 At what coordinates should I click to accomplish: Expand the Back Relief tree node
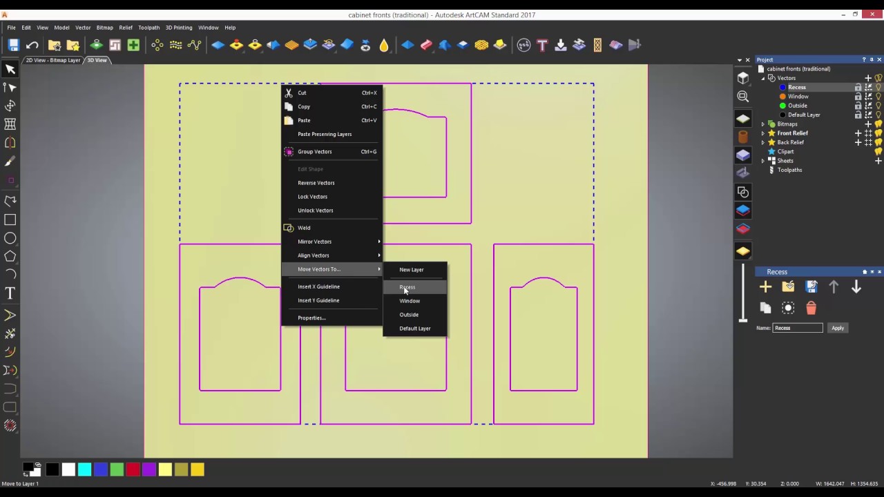point(763,142)
